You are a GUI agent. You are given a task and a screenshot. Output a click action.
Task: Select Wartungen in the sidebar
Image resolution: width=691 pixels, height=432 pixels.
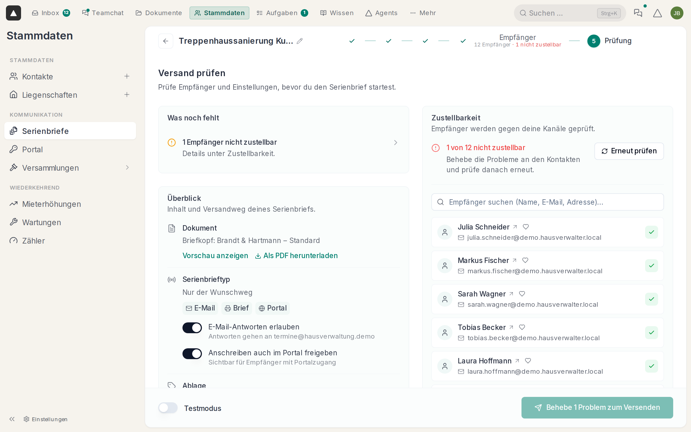(70, 222)
